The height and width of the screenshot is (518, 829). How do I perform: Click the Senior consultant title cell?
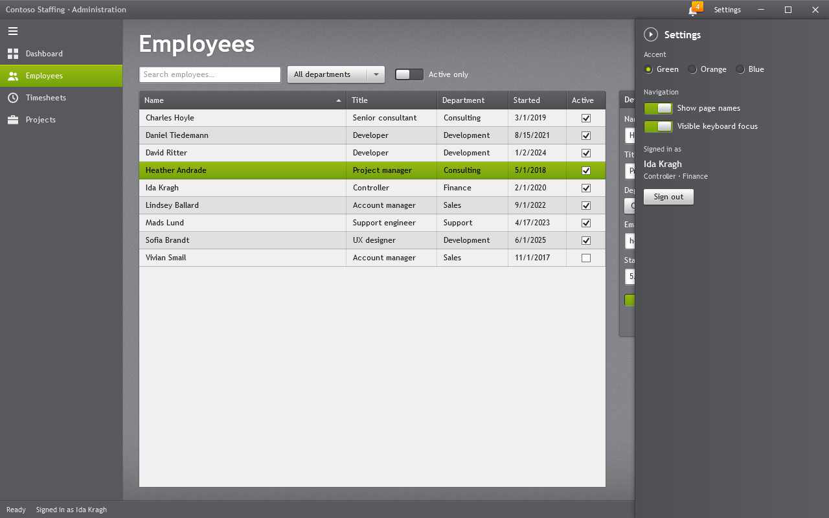[391, 118]
